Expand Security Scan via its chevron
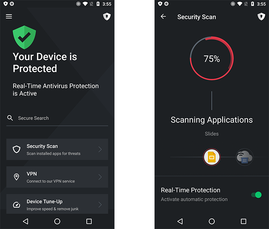Viewport: 269px width, 229px height. coord(100,149)
